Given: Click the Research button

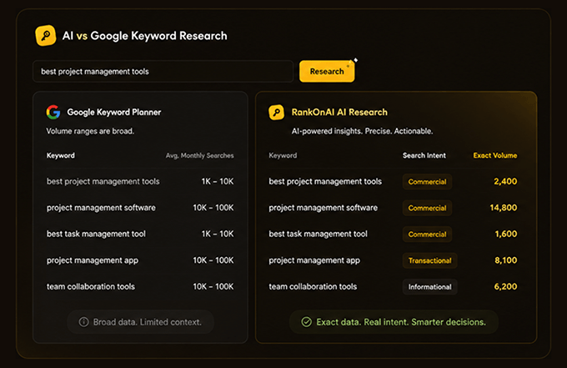Looking at the screenshot, I should (327, 71).
